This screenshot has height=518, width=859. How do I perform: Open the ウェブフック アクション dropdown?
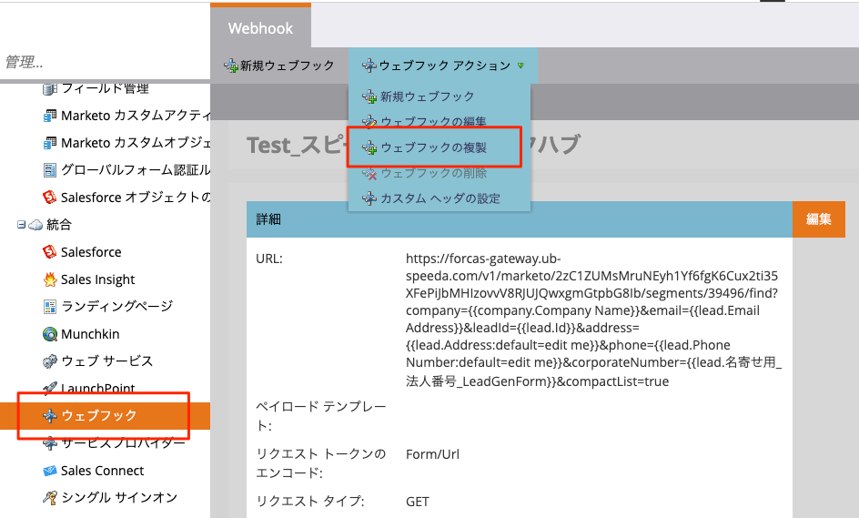point(443,66)
